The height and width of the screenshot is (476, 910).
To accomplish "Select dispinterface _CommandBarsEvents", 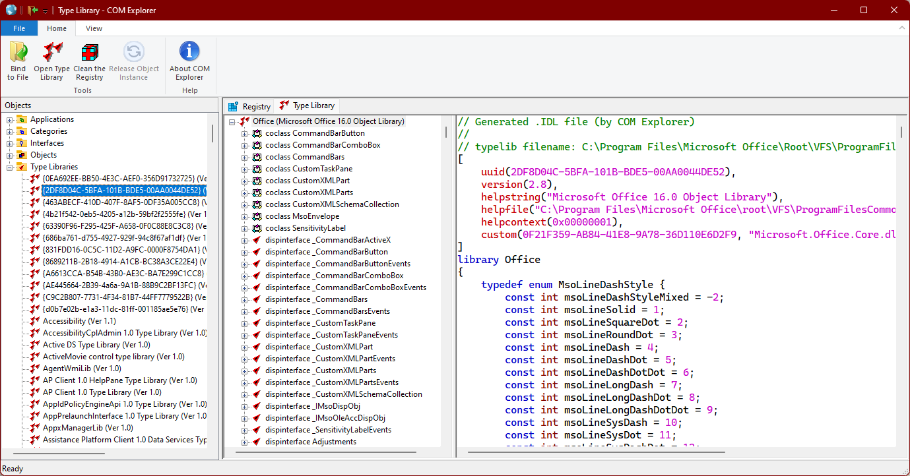I will tap(327, 311).
